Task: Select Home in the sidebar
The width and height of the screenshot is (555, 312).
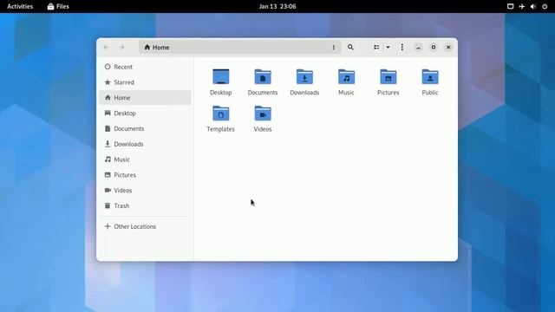Action: (x=145, y=98)
